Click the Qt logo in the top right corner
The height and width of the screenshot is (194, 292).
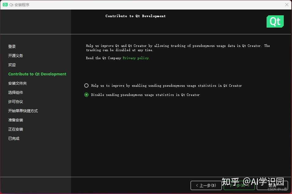coord(275,21)
